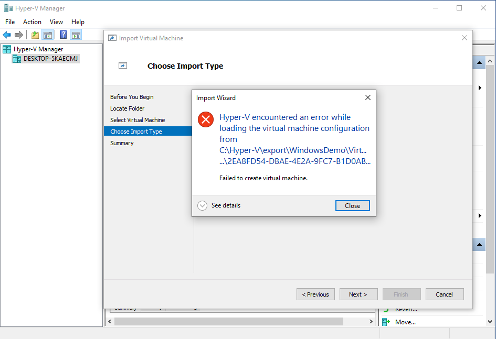This screenshot has width=496, height=339.
Task: Maximize the Hyper-V Manager window
Action: click(x=459, y=8)
